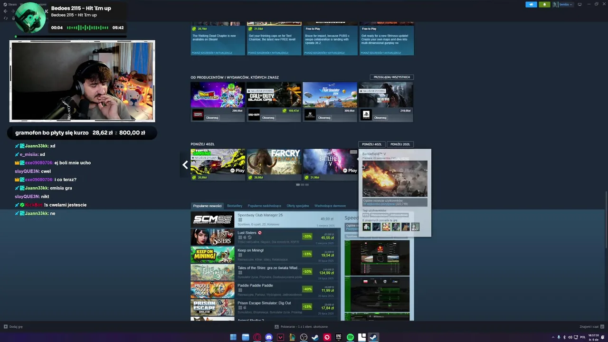Follow Xbox Game Studios Obserwuj button
The width and height of the screenshot is (608, 342).
tap(324, 118)
